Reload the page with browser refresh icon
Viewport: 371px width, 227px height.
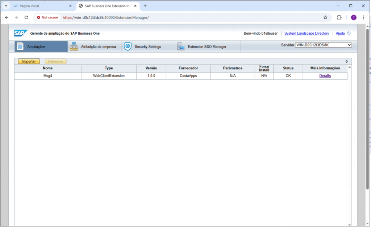point(26,17)
